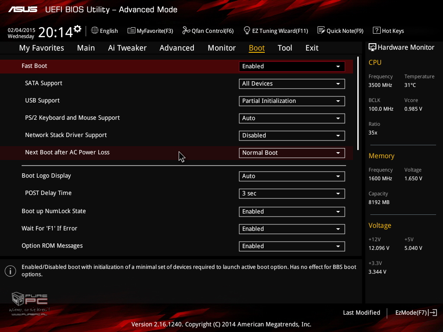
Task: Click the Ratio value 35x
Action: tap(373, 133)
